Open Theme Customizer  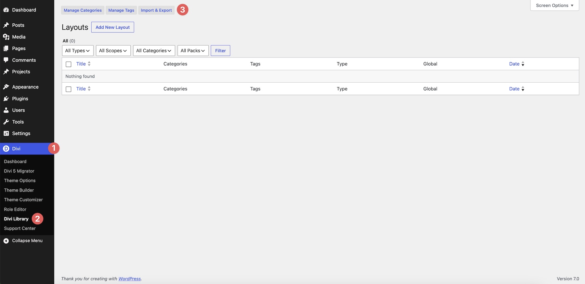(x=23, y=200)
